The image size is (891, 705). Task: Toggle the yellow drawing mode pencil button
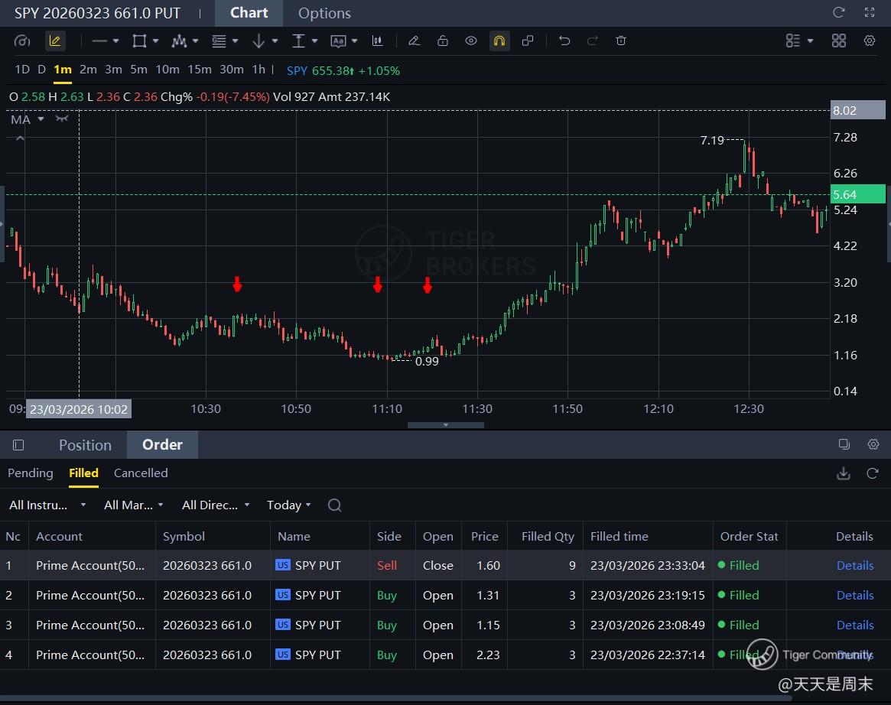click(54, 41)
